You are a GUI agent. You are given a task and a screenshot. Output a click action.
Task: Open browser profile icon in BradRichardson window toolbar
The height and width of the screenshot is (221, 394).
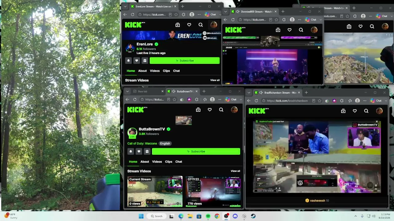[357, 101]
